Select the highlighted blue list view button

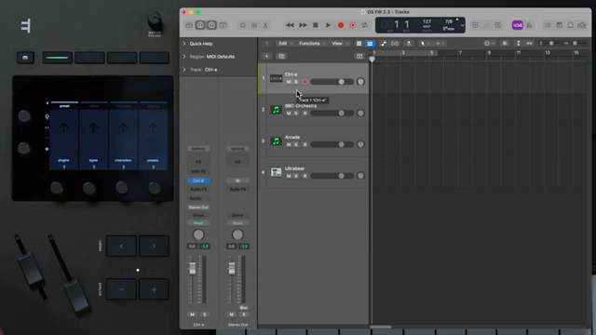[x=370, y=44]
